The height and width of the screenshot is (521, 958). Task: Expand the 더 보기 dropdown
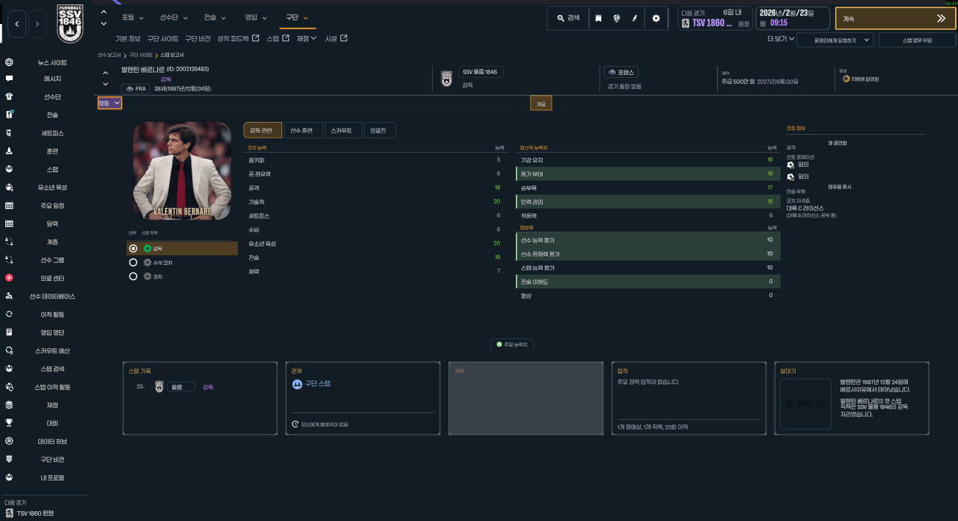coord(781,39)
